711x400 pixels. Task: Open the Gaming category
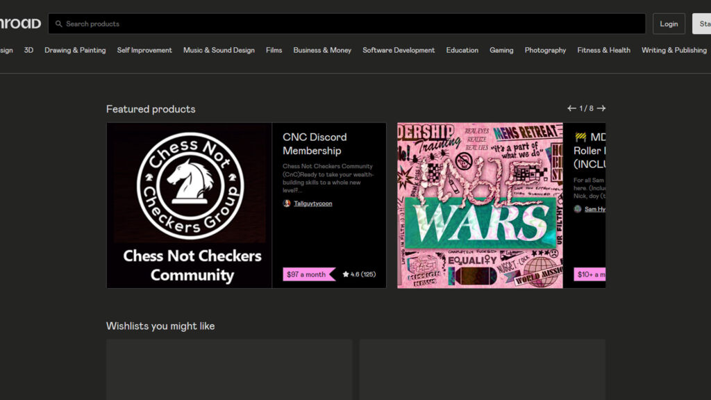pos(501,50)
